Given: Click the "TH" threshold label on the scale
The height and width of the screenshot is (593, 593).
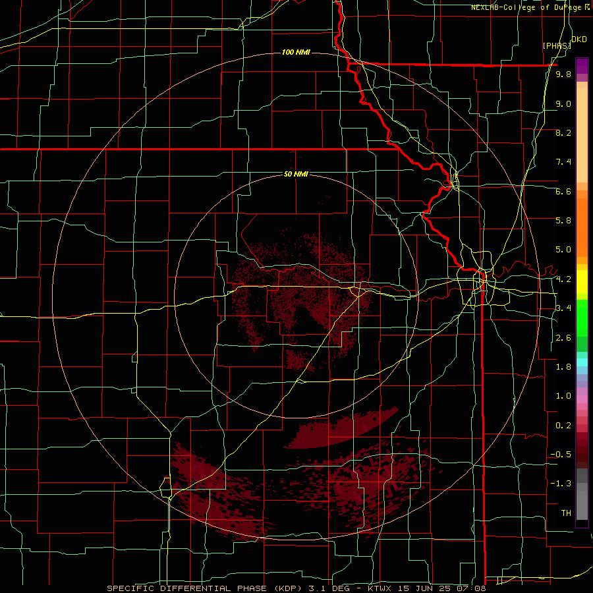Looking at the screenshot, I should tap(566, 513).
